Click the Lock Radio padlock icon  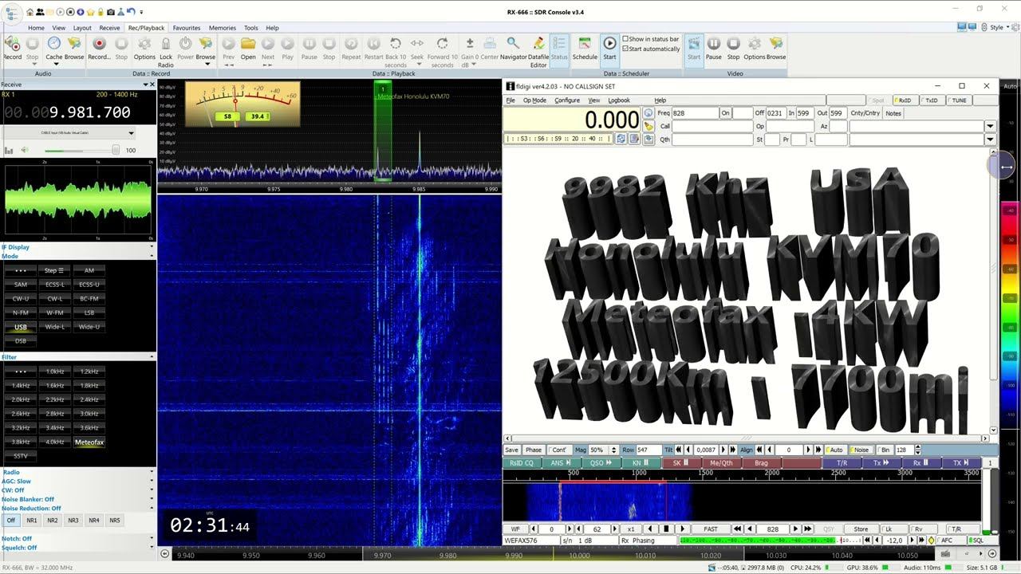(x=165, y=45)
